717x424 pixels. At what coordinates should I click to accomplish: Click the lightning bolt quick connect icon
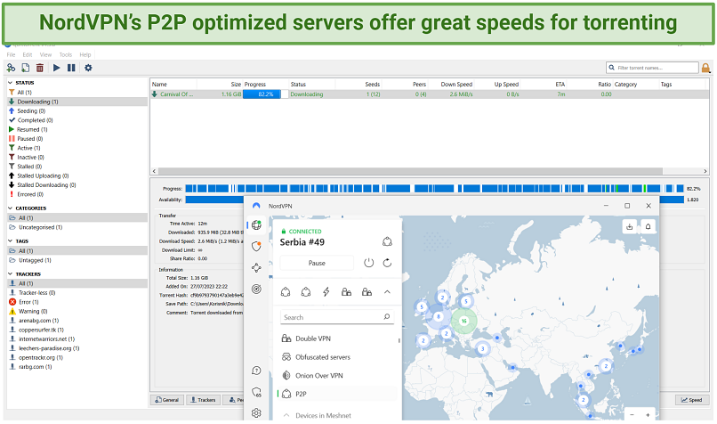click(x=326, y=291)
